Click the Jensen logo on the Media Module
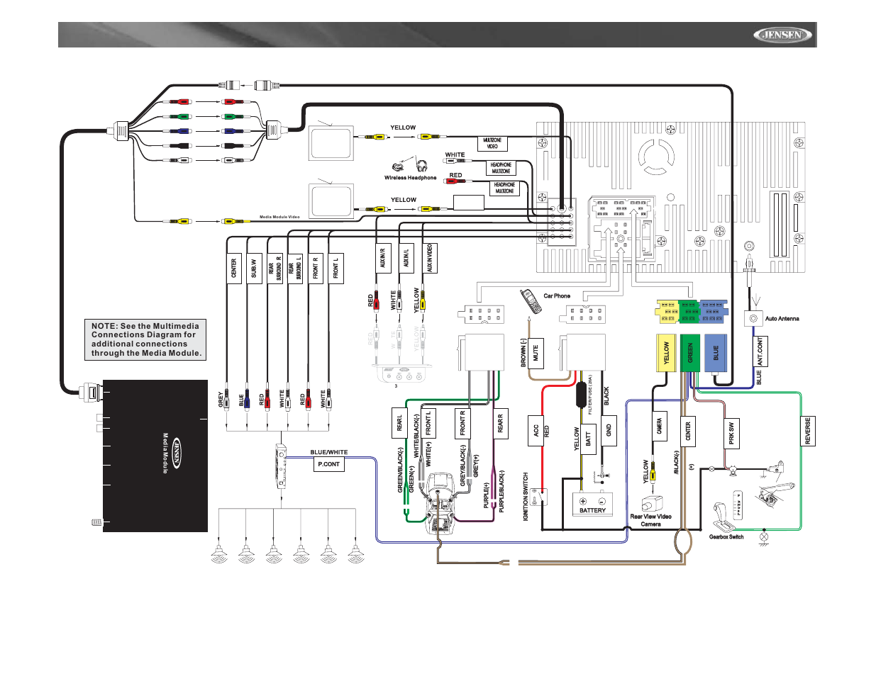 (x=176, y=454)
